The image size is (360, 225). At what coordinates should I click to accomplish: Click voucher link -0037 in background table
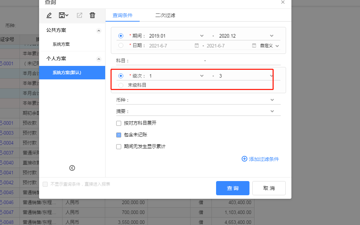click(x=7, y=153)
